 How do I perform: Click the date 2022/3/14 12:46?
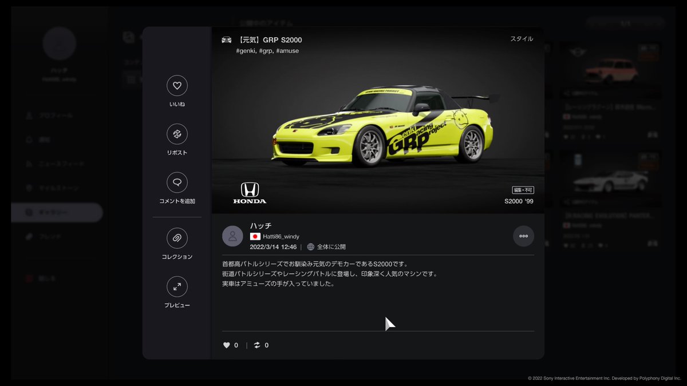pyautogui.click(x=273, y=247)
